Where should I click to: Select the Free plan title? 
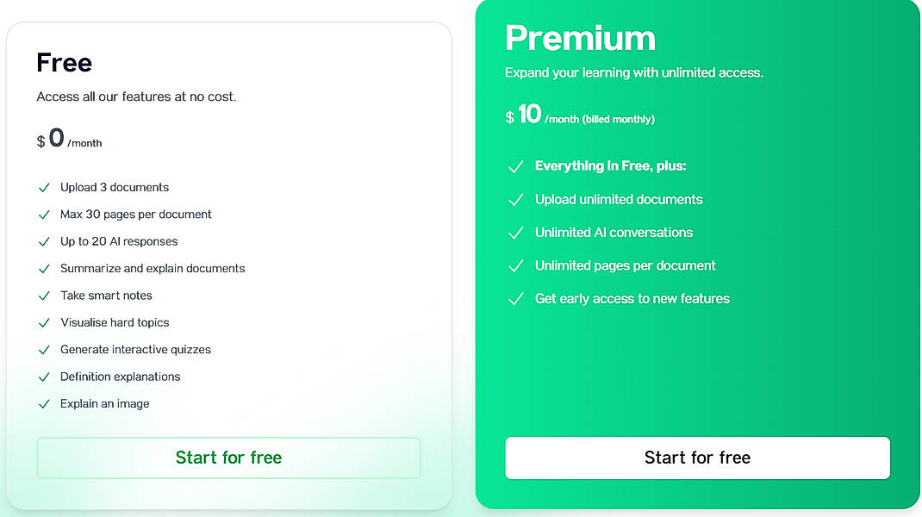[64, 62]
